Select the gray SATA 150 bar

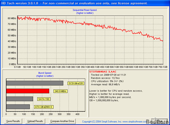pos(20,99)
